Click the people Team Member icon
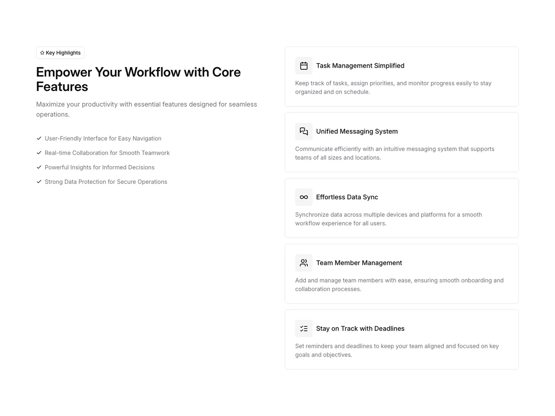The width and height of the screenshot is (555, 416). point(304,263)
